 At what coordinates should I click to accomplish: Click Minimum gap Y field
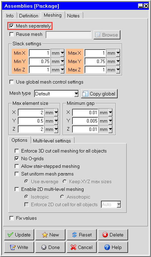[85, 121]
